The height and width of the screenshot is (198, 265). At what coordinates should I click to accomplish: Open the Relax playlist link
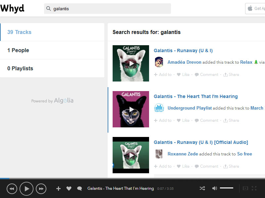point(246,62)
